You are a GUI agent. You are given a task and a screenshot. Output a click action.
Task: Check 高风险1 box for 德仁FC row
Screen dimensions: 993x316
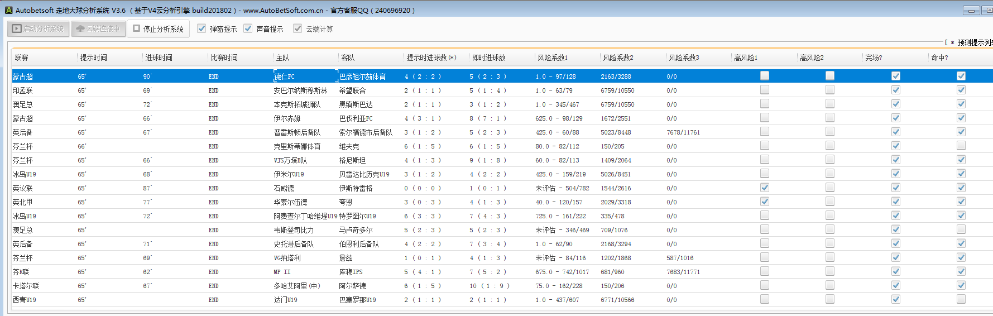point(765,76)
